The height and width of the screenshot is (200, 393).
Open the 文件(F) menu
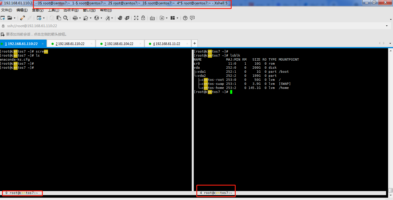point(7,10)
